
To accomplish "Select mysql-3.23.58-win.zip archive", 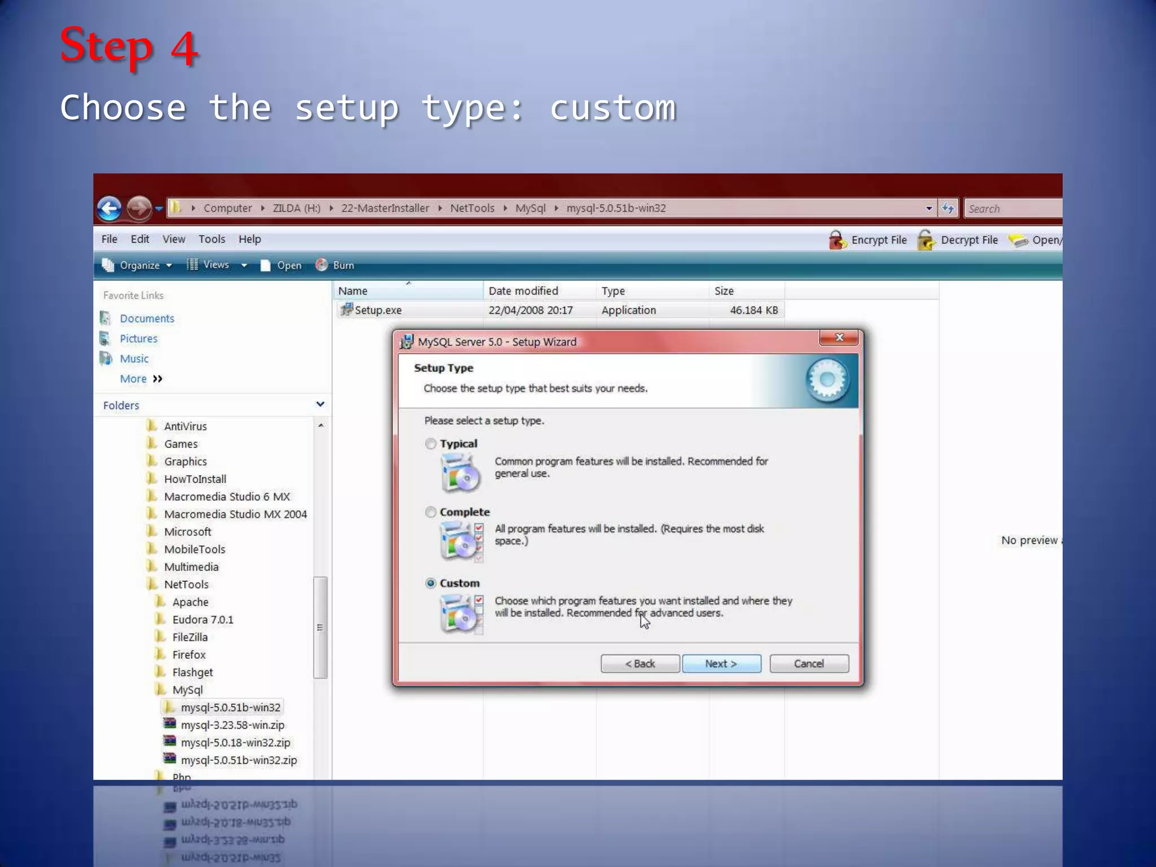I will coord(233,725).
